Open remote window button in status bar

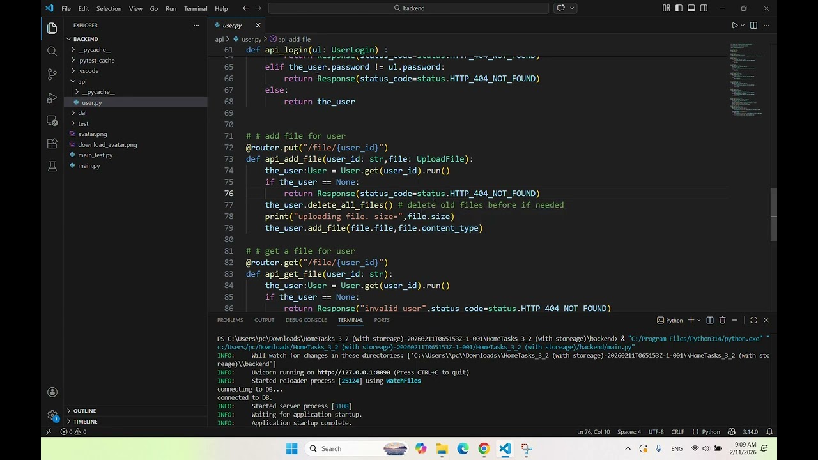tap(48, 432)
